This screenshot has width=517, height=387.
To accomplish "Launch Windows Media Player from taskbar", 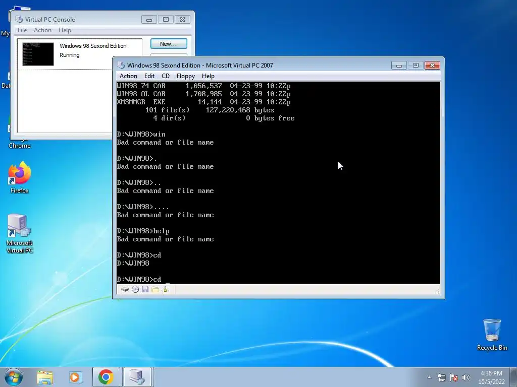I will tap(75, 377).
